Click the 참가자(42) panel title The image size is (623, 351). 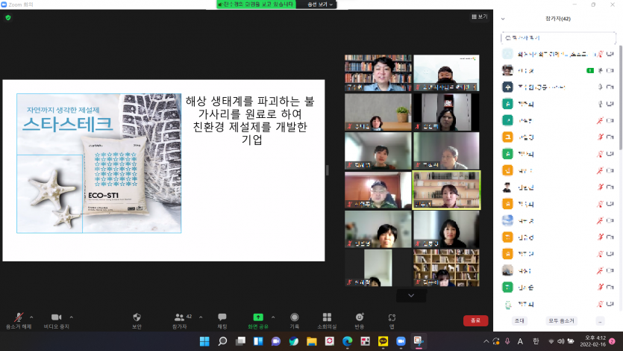point(558,19)
